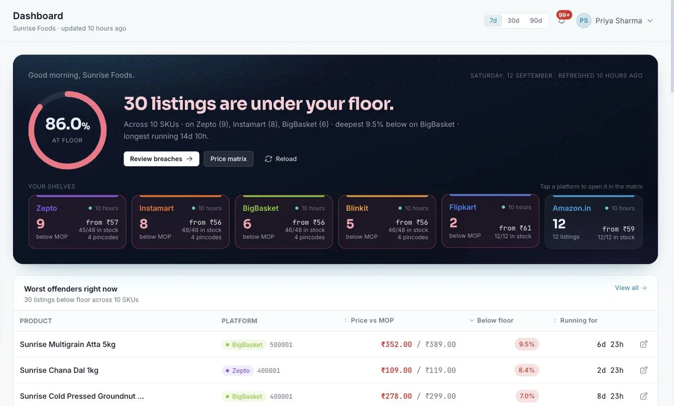Open the Flipkart shelf card

[x=490, y=221]
